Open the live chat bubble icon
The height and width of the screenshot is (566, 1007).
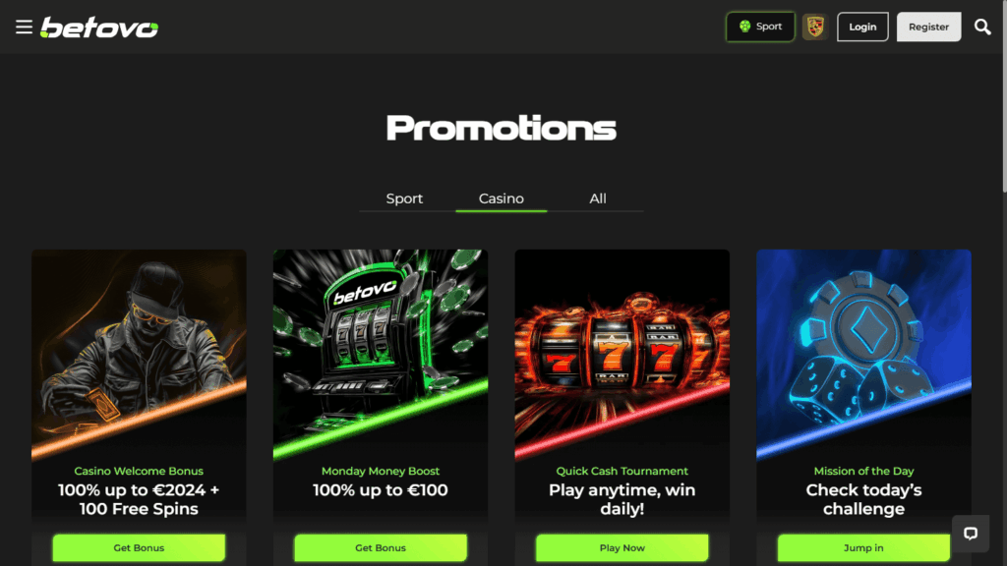(x=971, y=534)
